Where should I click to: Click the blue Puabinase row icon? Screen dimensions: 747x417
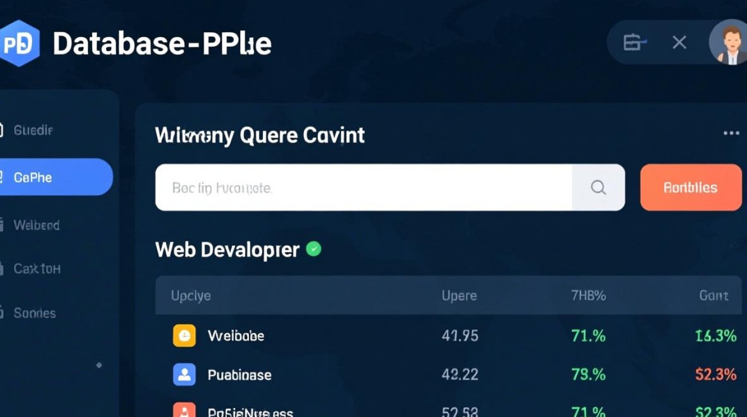[184, 375]
